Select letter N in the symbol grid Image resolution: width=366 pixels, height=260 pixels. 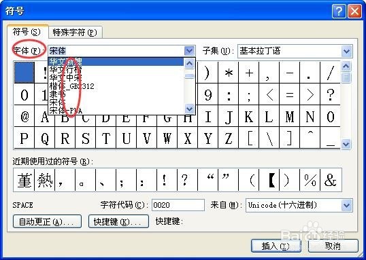click(310, 116)
